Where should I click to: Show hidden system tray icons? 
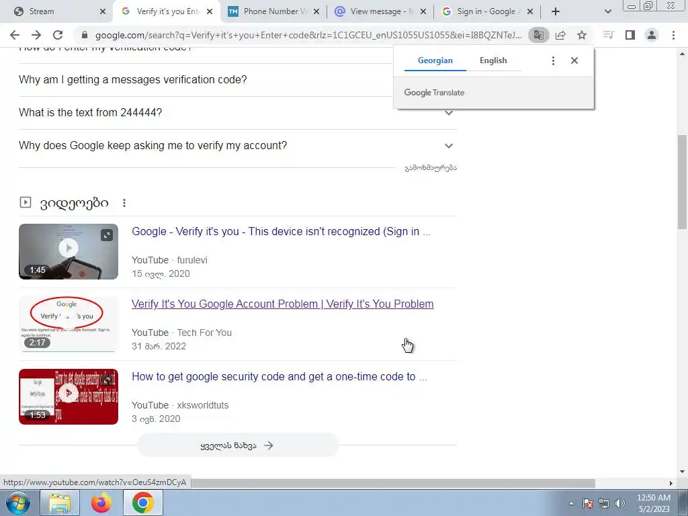click(x=571, y=503)
